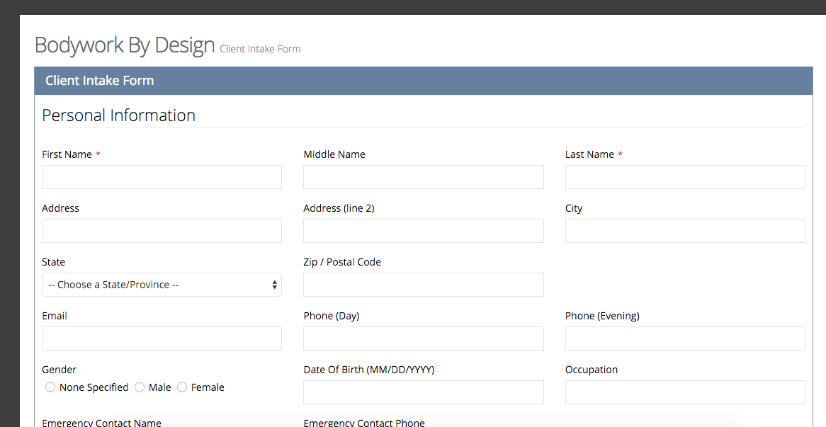Viewport: 826px width, 427px height.
Task: Click the Address input field
Action: tap(162, 231)
